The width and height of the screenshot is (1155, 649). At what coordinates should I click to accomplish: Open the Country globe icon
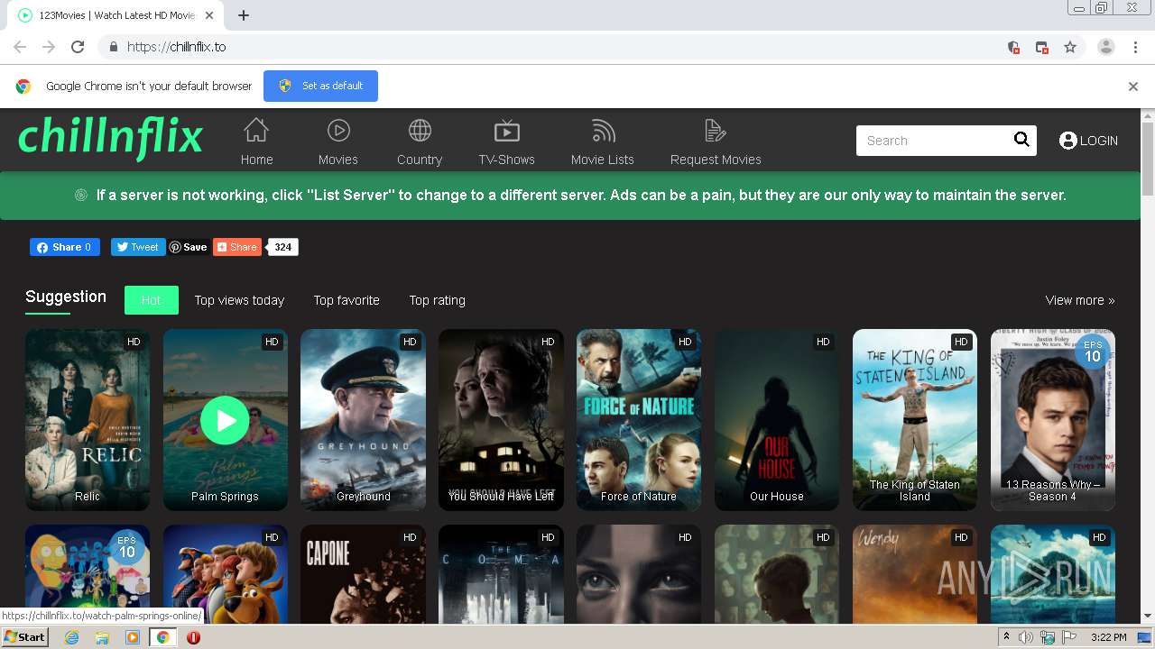click(x=420, y=131)
